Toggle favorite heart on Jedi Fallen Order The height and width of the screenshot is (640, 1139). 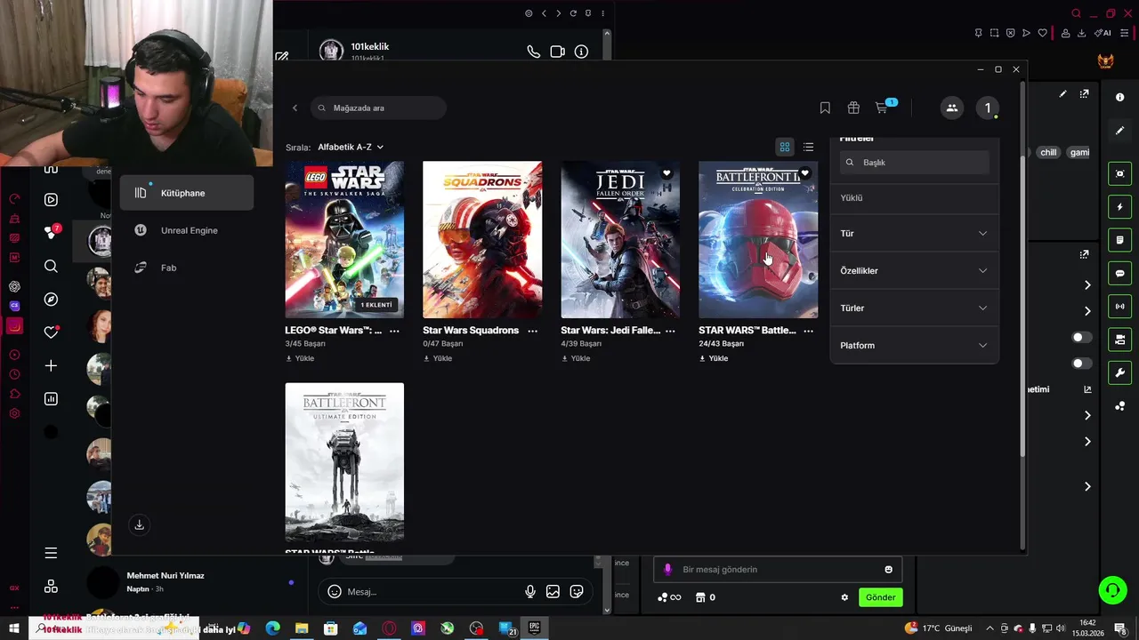pyautogui.click(x=666, y=173)
